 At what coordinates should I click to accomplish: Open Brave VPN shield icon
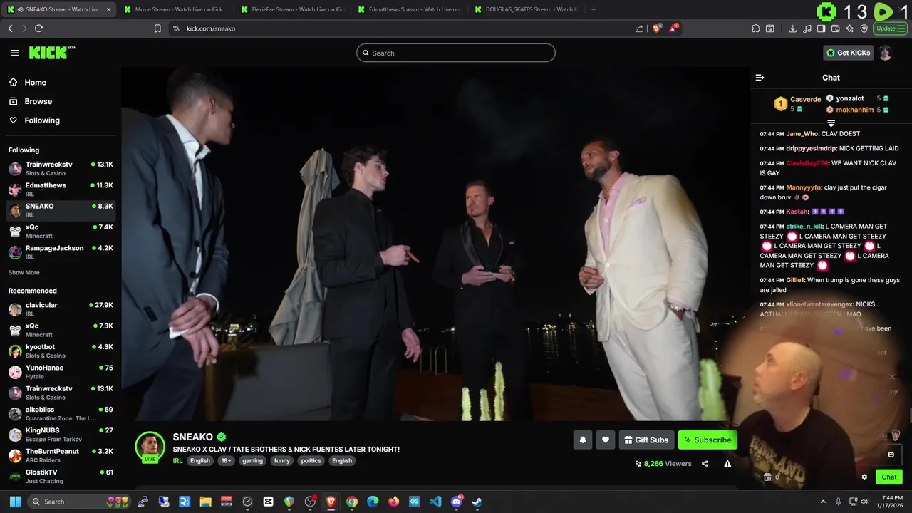(x=864, y=28)
